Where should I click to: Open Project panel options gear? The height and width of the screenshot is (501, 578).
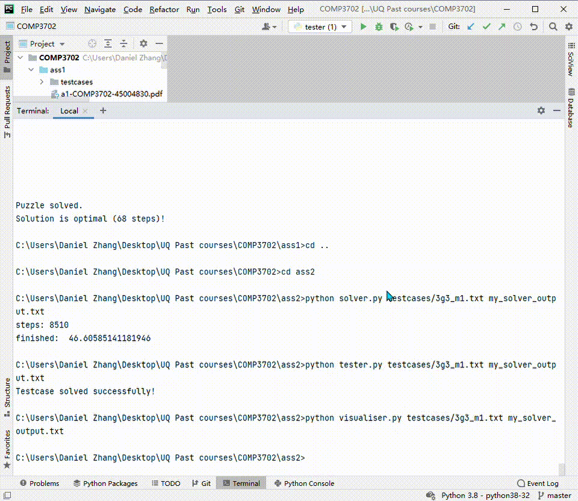click(x=143, y=43)
